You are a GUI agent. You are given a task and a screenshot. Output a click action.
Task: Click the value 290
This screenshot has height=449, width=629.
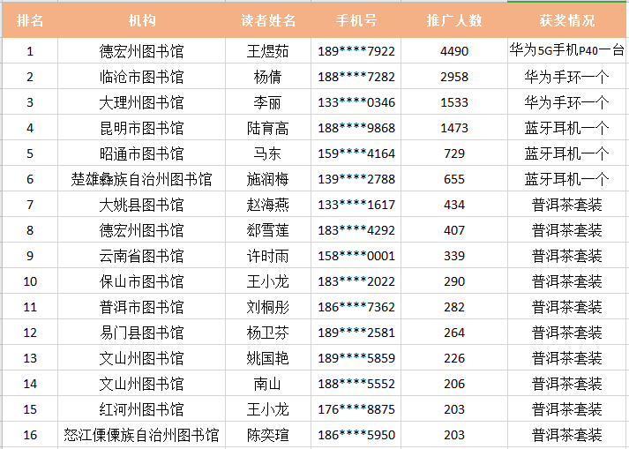tap(454, 281)
